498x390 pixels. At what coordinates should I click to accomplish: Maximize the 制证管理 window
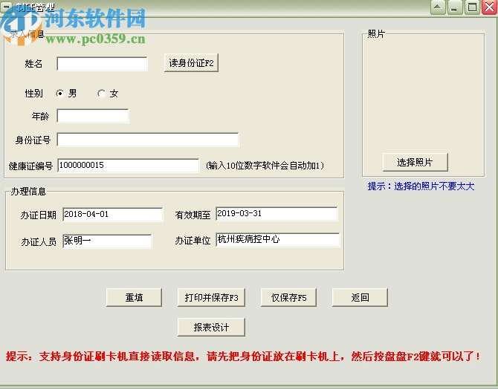click(472, 7)
